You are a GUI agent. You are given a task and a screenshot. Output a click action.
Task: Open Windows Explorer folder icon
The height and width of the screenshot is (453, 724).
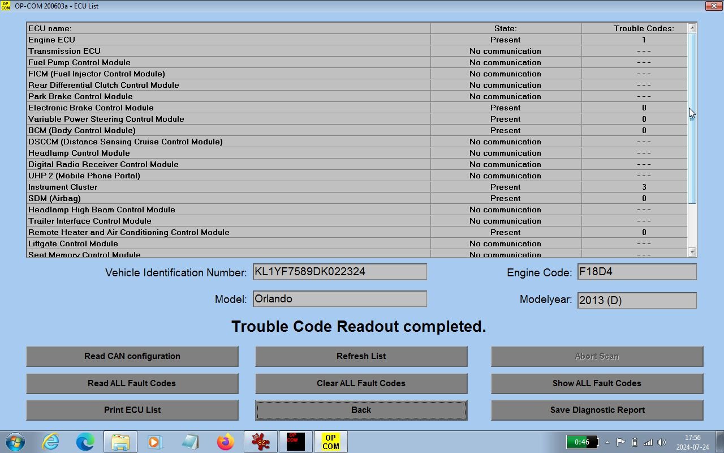[x=120, y=442]
